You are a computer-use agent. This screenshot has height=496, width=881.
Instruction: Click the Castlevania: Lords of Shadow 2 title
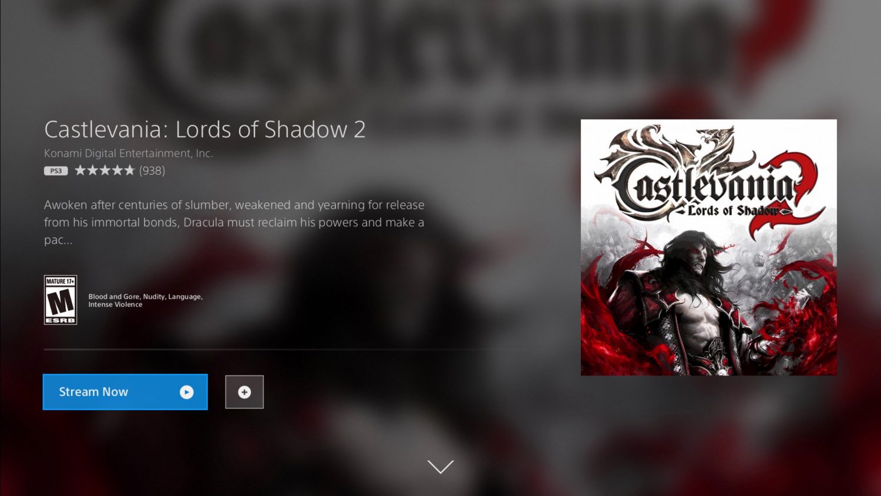point(205,129)
